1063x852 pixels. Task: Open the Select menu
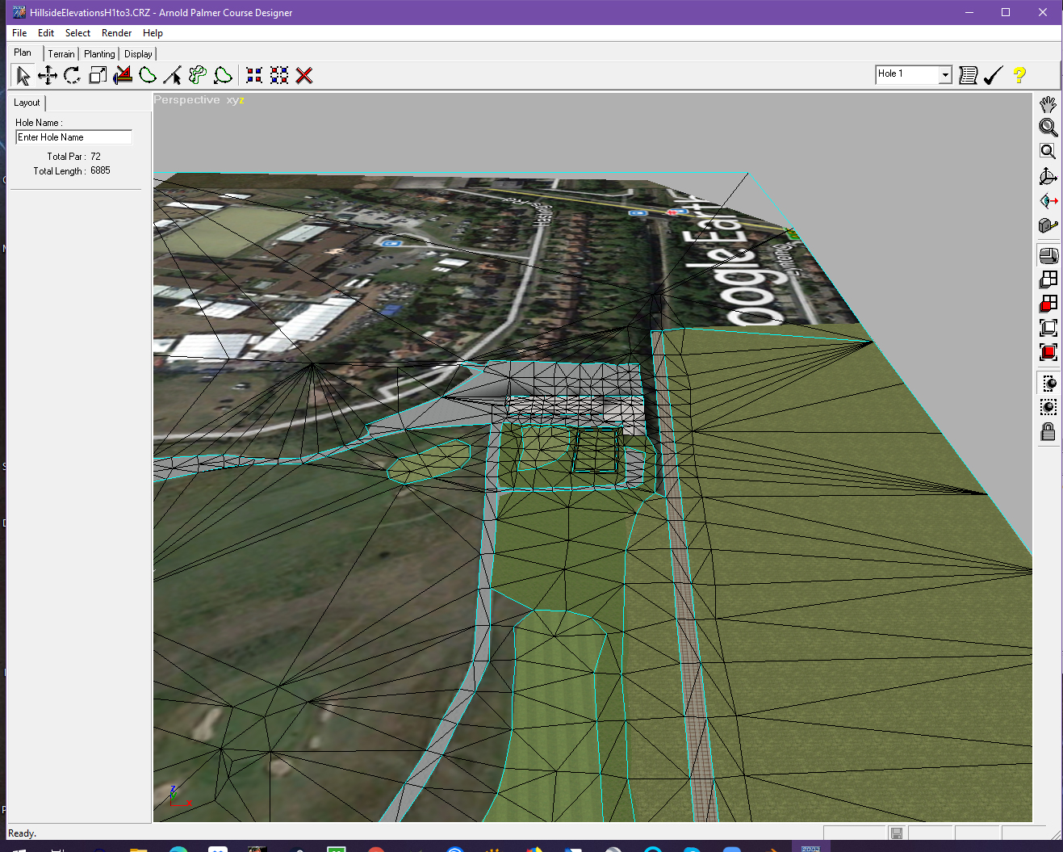click(77, 33)
